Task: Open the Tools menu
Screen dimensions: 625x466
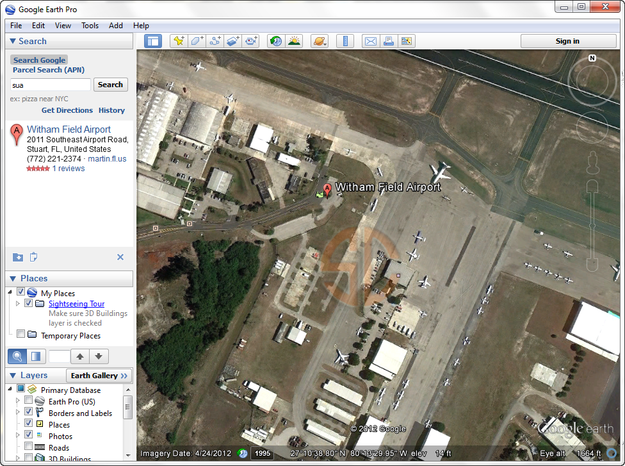Action: coord(90,26)
